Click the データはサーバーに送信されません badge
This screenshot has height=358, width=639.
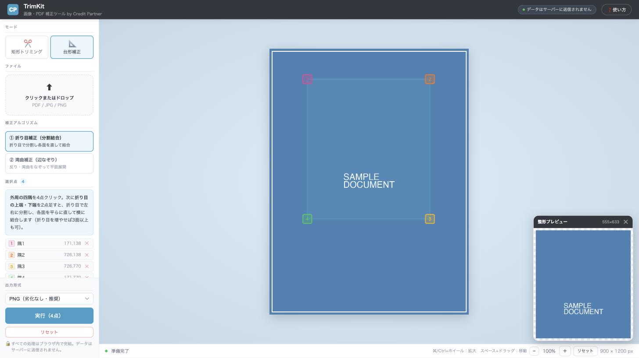[x=557, y=10]
